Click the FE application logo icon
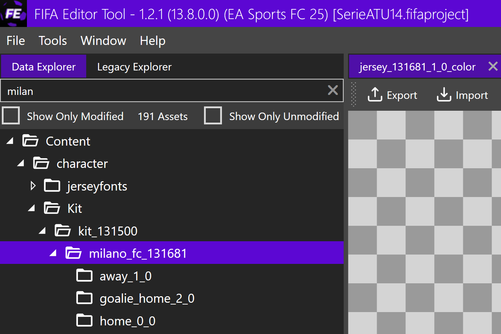 click(13, 14)
